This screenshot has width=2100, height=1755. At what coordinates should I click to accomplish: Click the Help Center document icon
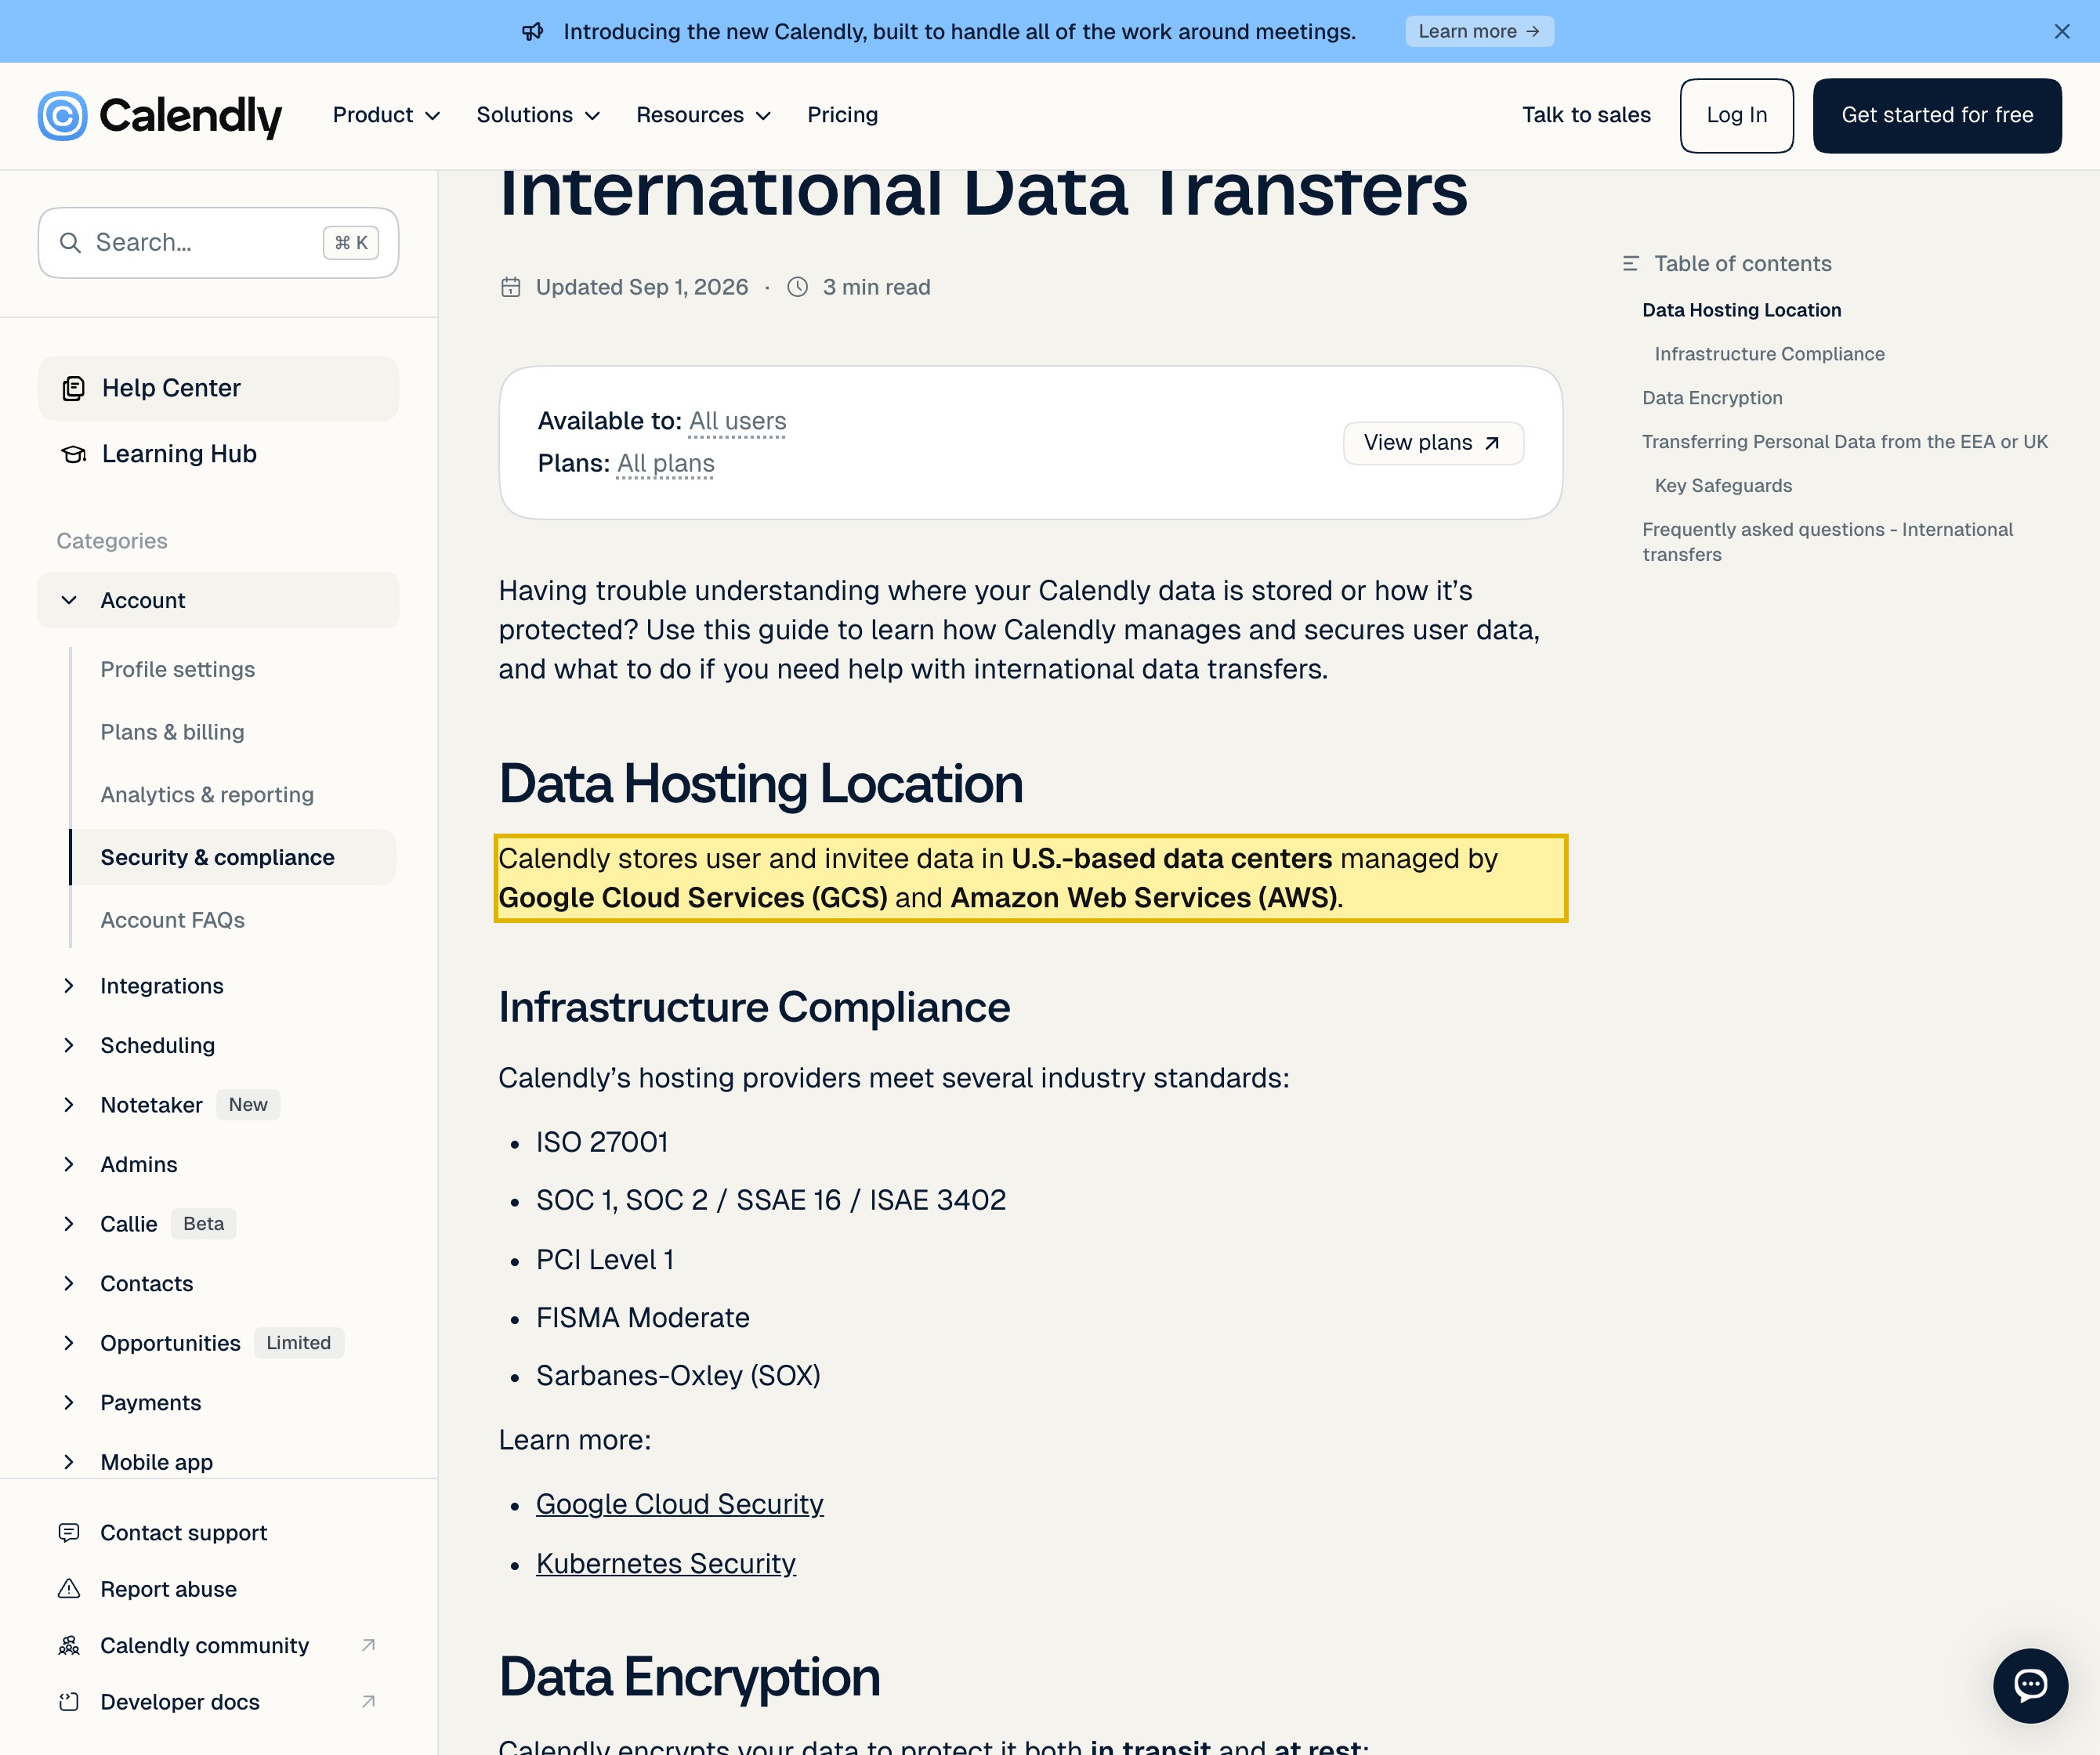pos(73,388)
